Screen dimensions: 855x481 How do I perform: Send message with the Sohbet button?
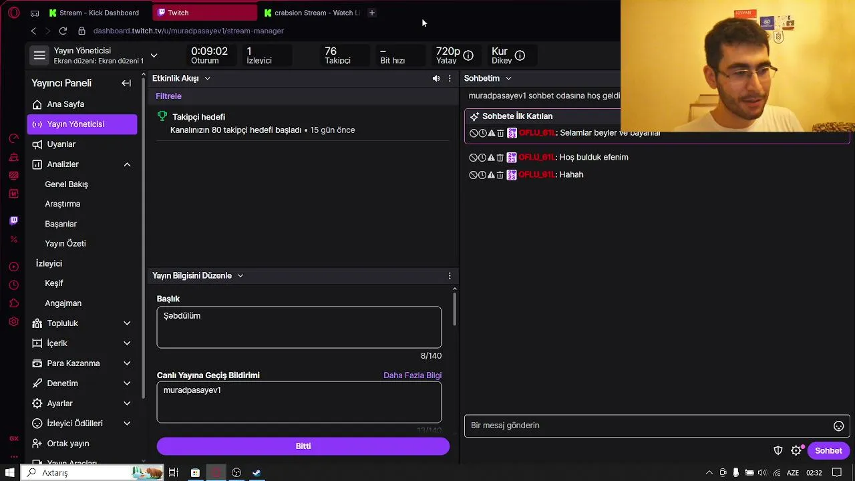point(828,451)
